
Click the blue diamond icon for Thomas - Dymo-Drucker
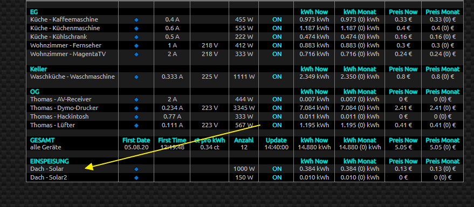click(136, 108)
